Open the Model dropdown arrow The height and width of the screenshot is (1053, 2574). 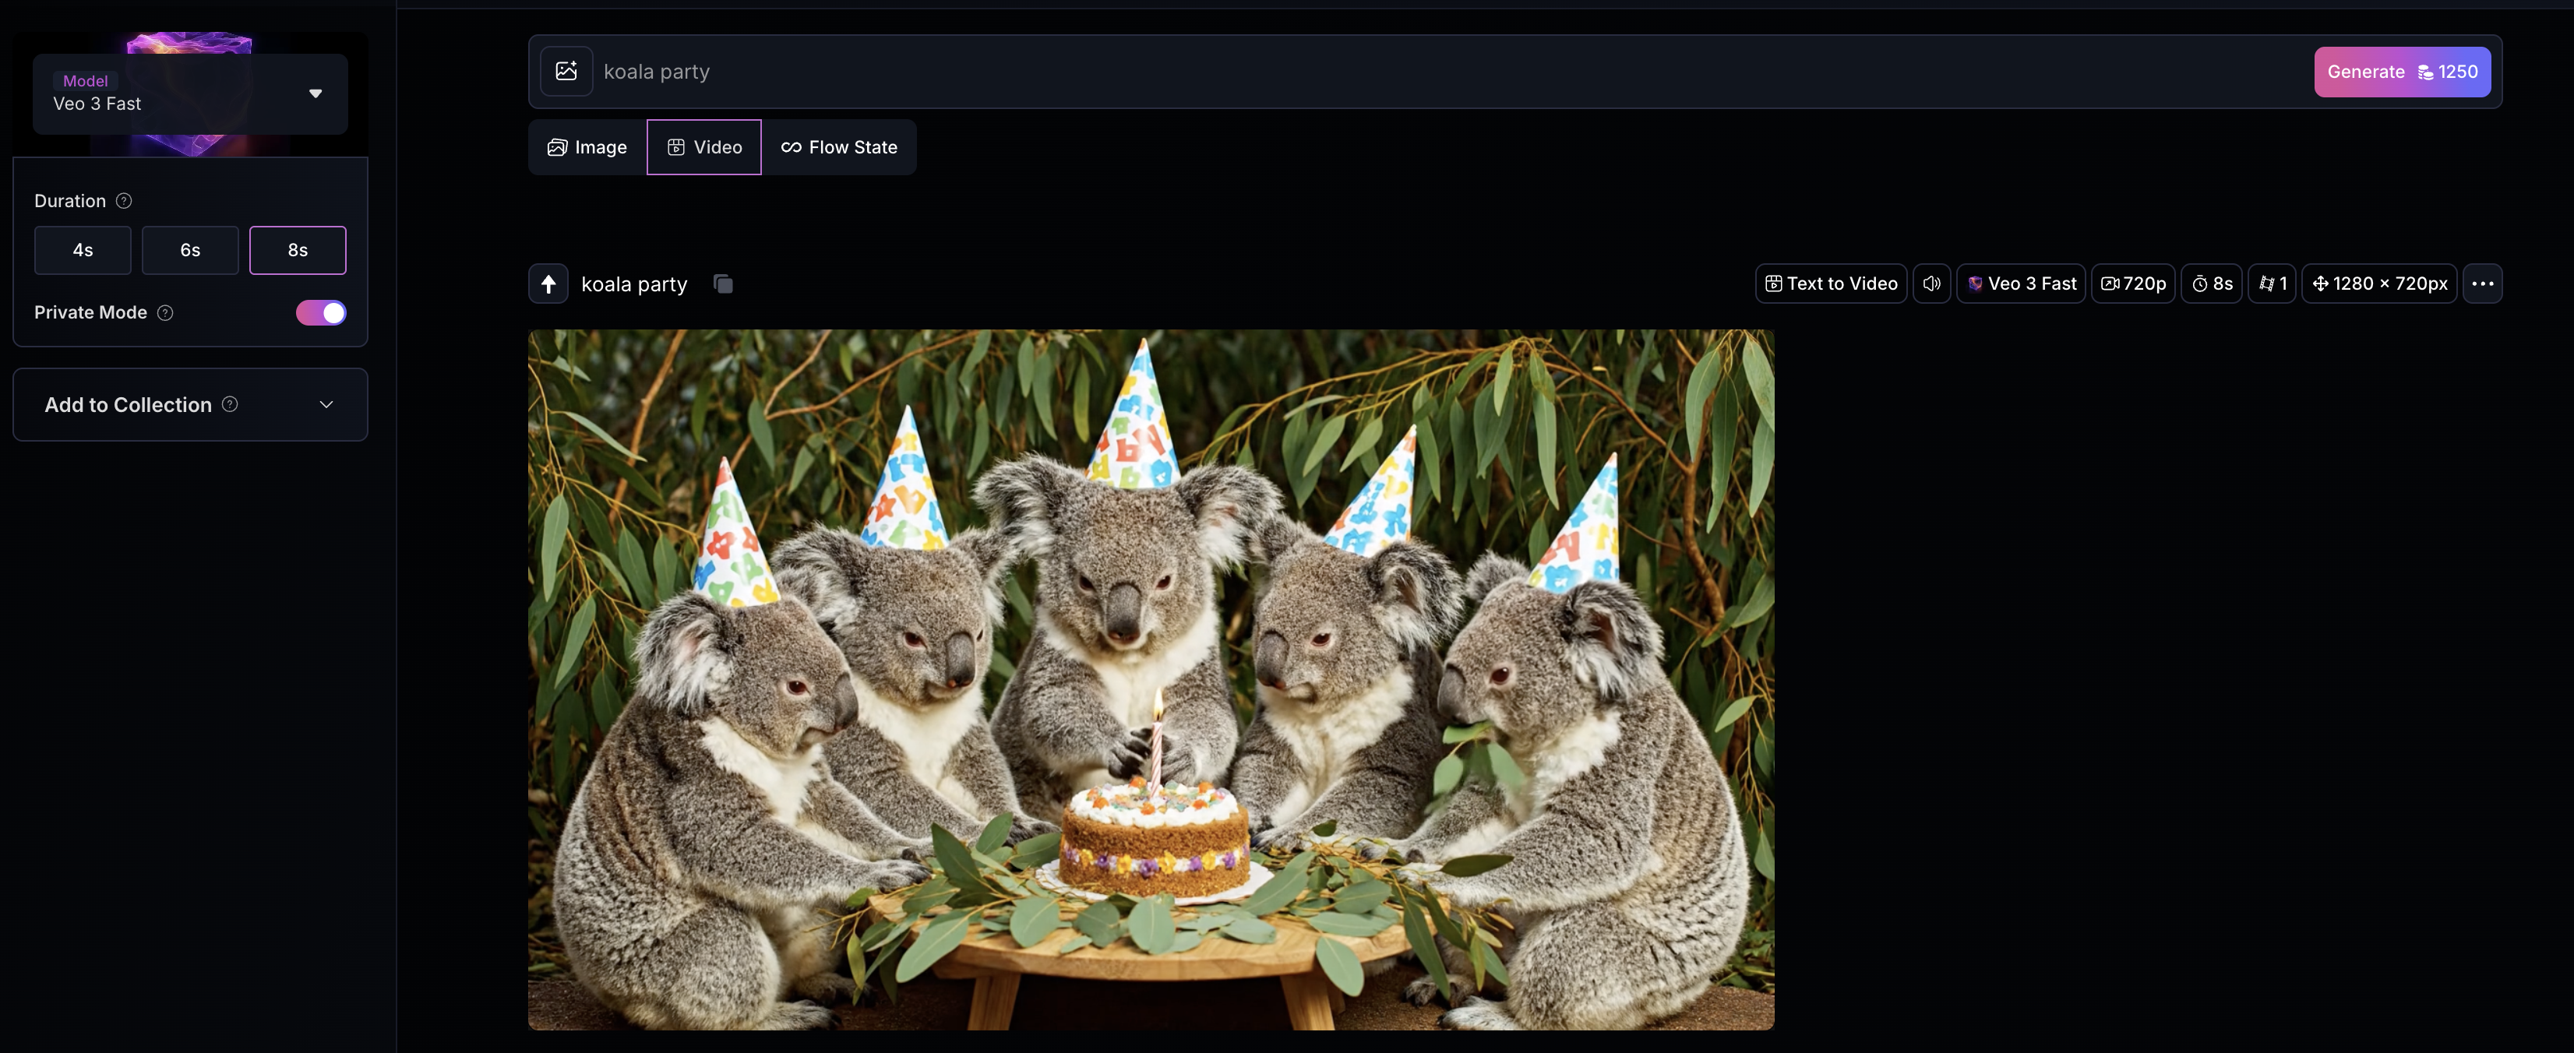pyautogui.click(x=316, y=94)
